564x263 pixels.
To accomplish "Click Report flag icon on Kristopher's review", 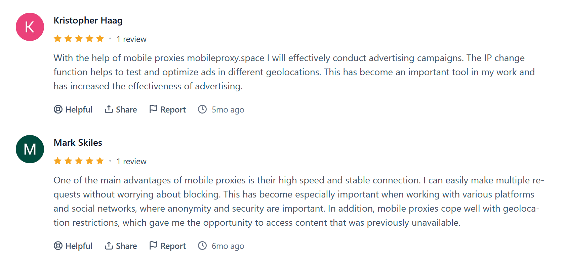I will (153, 109).
